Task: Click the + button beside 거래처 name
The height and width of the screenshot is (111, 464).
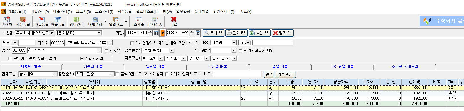Action: click(110, 43)
